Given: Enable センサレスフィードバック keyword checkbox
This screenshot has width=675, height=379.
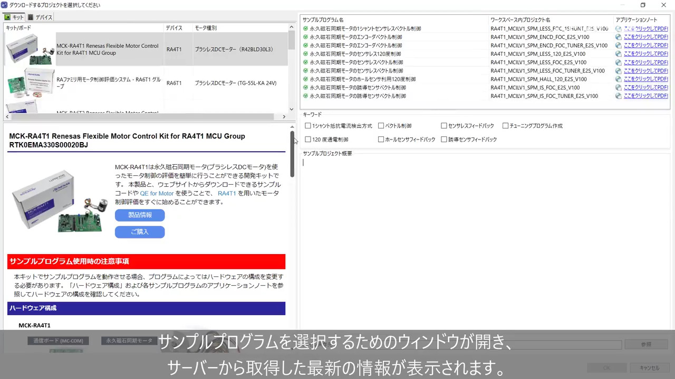Looking at the screenshot, I should coord(444,126).
